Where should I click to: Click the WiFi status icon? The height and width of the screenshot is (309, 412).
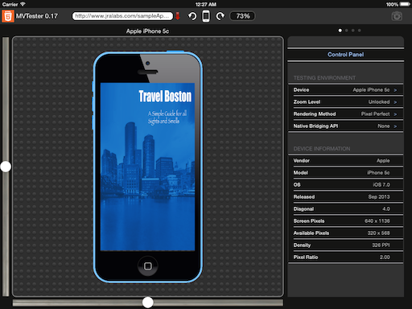(x=23, y=4)
